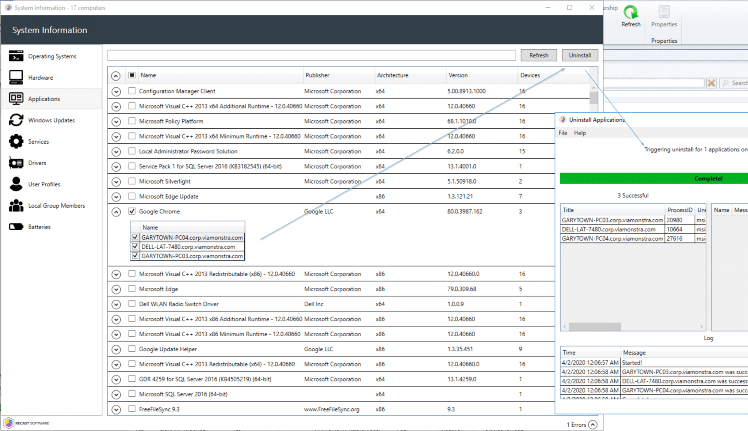Screen dimensions: 748x431
Task: Click the green Refresh icon in the ribbon
Action: tap(631, 12)
